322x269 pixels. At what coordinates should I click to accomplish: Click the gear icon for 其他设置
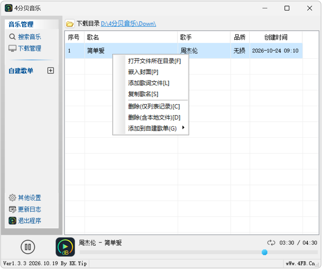(12, 198)
